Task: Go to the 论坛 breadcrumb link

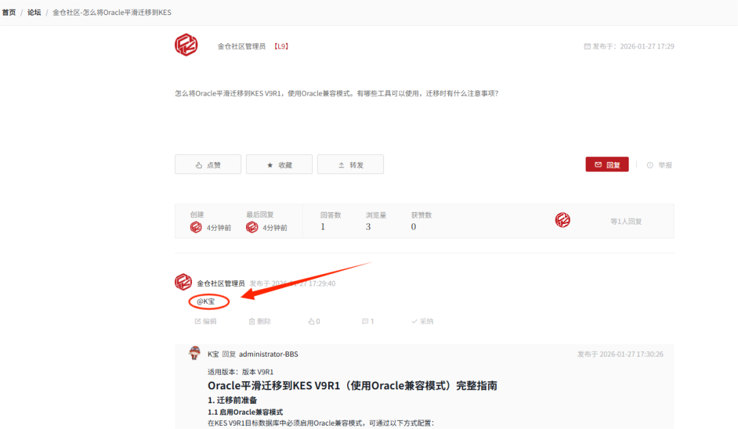Action: click(x=34, y=12)
